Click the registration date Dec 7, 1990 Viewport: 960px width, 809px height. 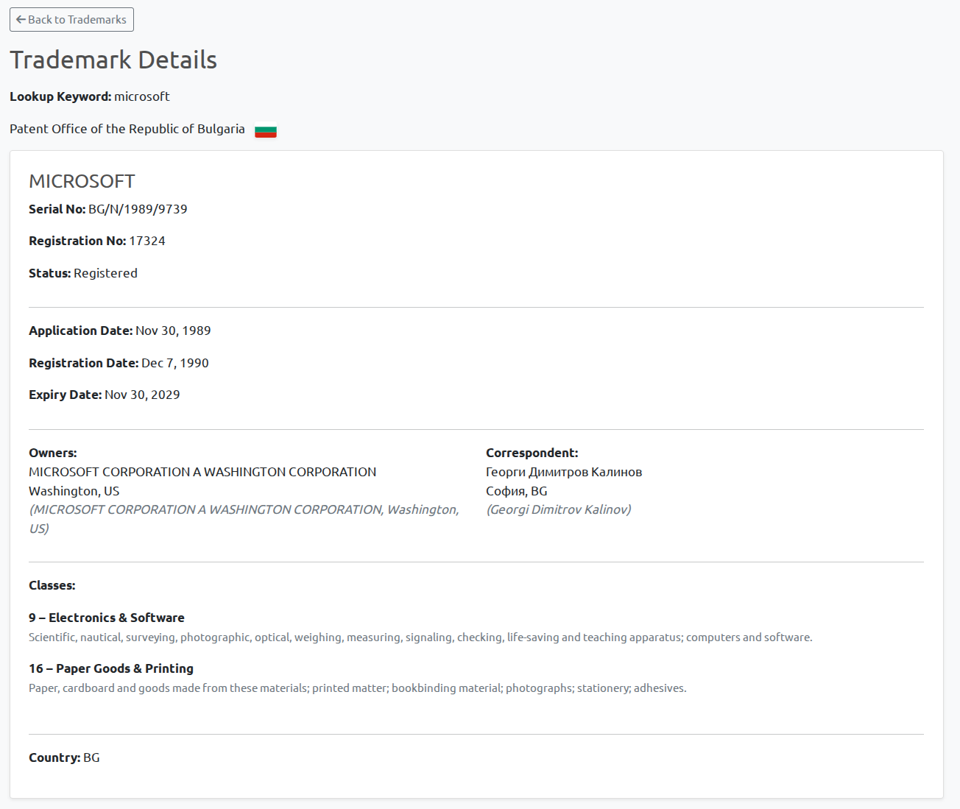175,363
